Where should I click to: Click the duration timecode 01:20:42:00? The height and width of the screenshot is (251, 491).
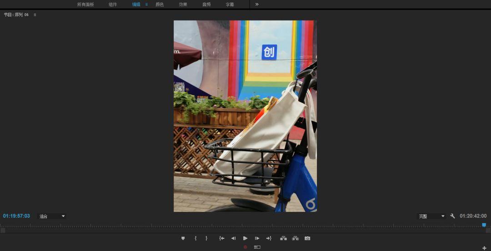click(473, 216)
